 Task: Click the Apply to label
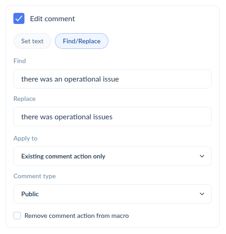click(x=25, y=138)
